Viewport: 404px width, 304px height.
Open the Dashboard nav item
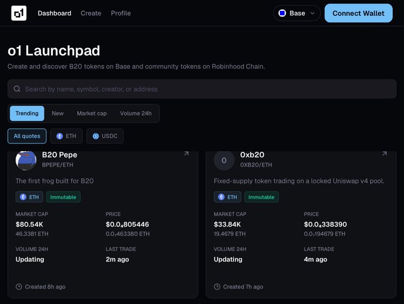(55, 13)
